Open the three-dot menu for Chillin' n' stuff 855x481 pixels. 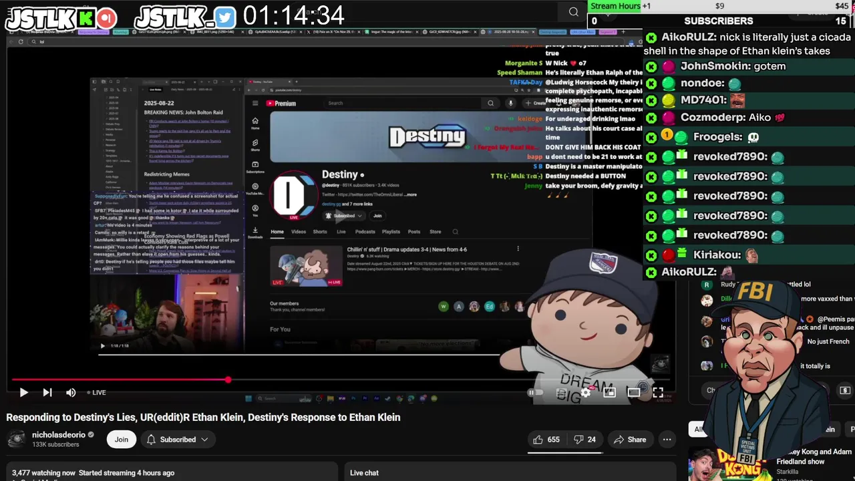(x=518, y=249)
